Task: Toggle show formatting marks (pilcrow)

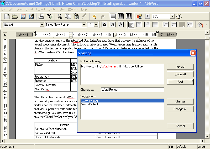Action: [x=148, y=16]
